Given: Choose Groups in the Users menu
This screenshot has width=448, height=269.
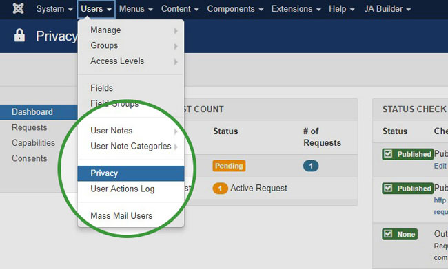Looking at the screenshot, I should [130, 45].
